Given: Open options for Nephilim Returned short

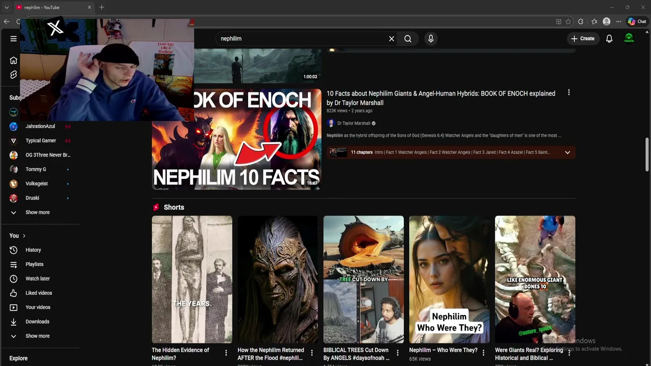Looking at the screenshot, I should click(312, 352).
